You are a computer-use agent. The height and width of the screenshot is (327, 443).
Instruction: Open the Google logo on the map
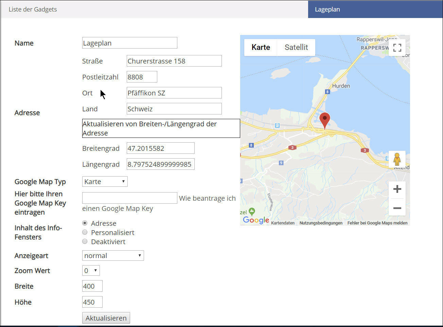(256, 220)
